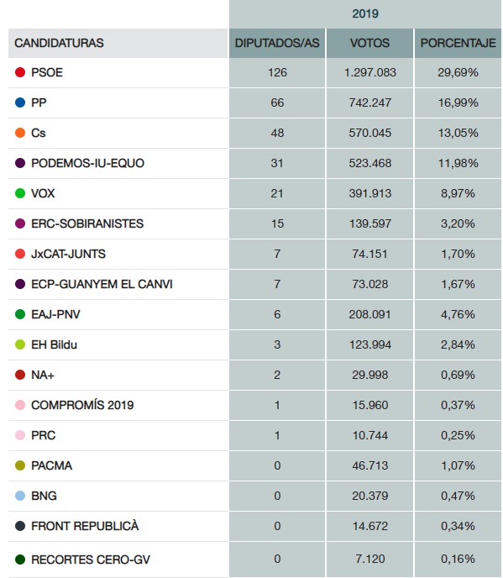This screenshot has height=578, width=503.
Task: Select the olive PACMA color marker
Action: pyautogui.click(x=20, y=465)
